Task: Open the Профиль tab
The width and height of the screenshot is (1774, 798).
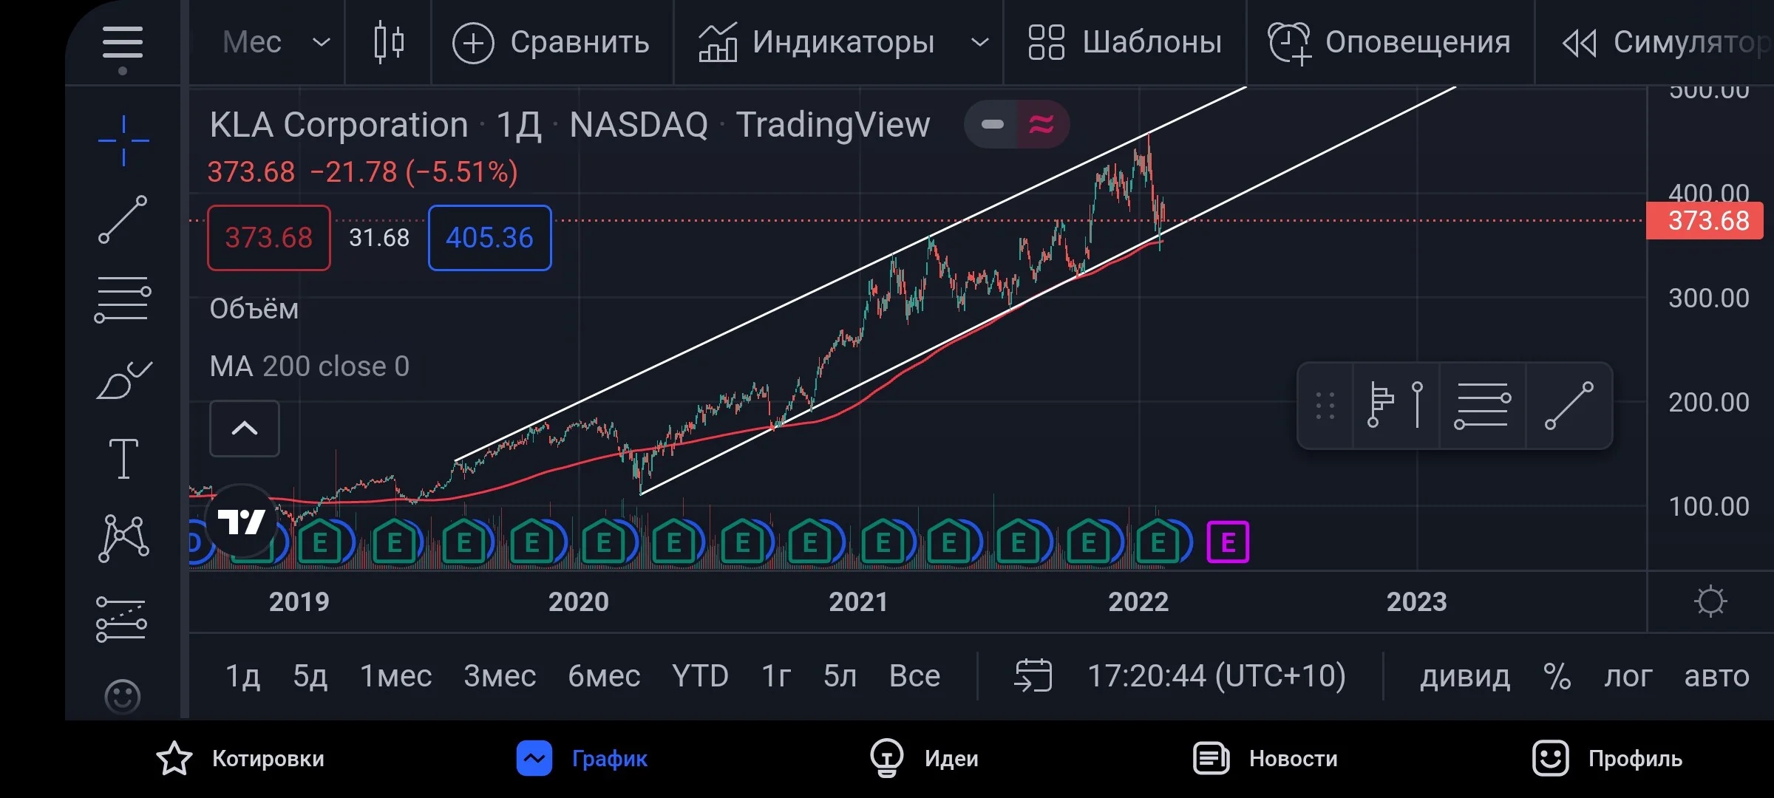Action: coord(1608,758)
